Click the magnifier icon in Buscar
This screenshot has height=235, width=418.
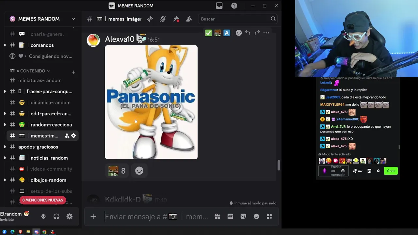coord(273,19)
